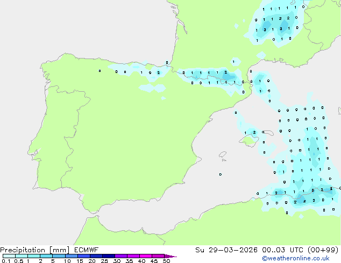Select the 0.1 mm legend color swatch

pos(9,256)
